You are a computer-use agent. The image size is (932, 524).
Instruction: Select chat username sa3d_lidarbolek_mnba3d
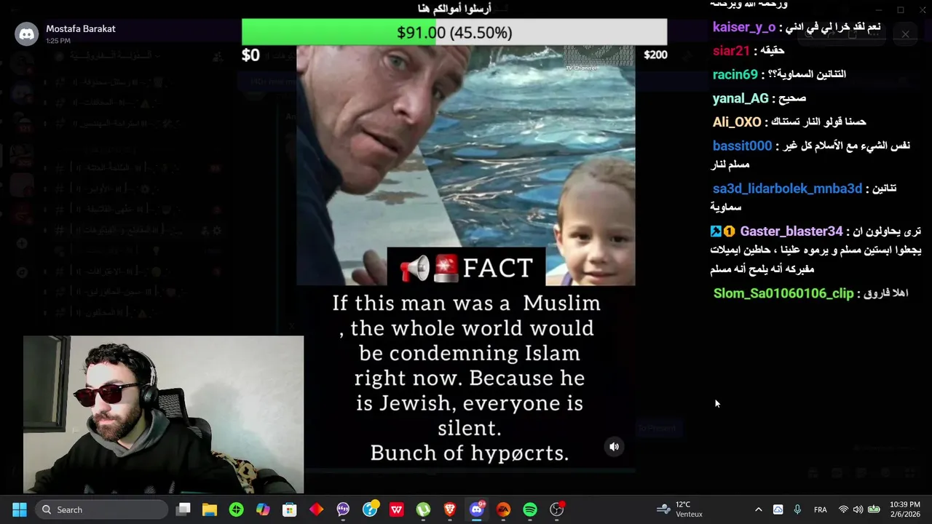[x=787, y=188]
